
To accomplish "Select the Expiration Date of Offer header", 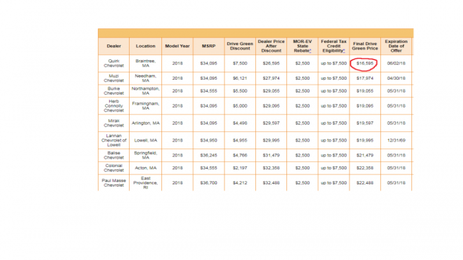I will 396,46.
